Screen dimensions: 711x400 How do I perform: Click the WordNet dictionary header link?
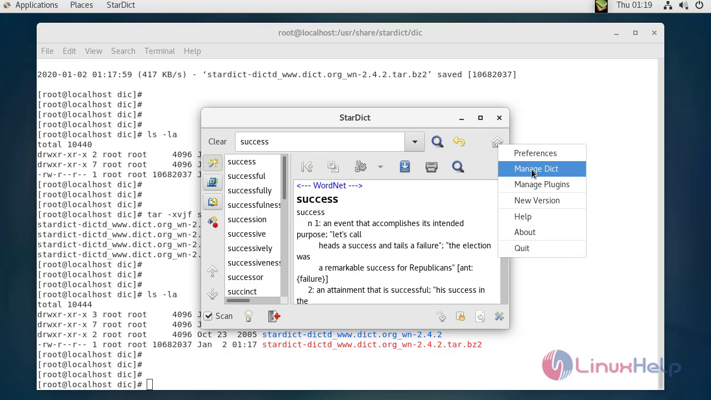(x=329, y=186)
